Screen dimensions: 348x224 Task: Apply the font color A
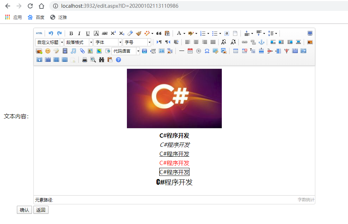coord(179,33)
